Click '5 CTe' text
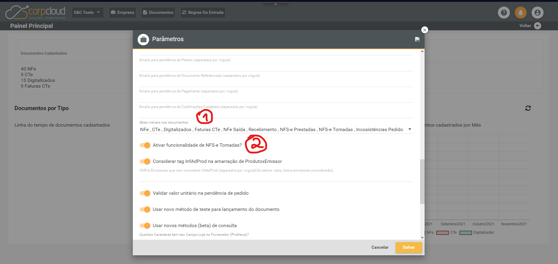 point(27,75)
